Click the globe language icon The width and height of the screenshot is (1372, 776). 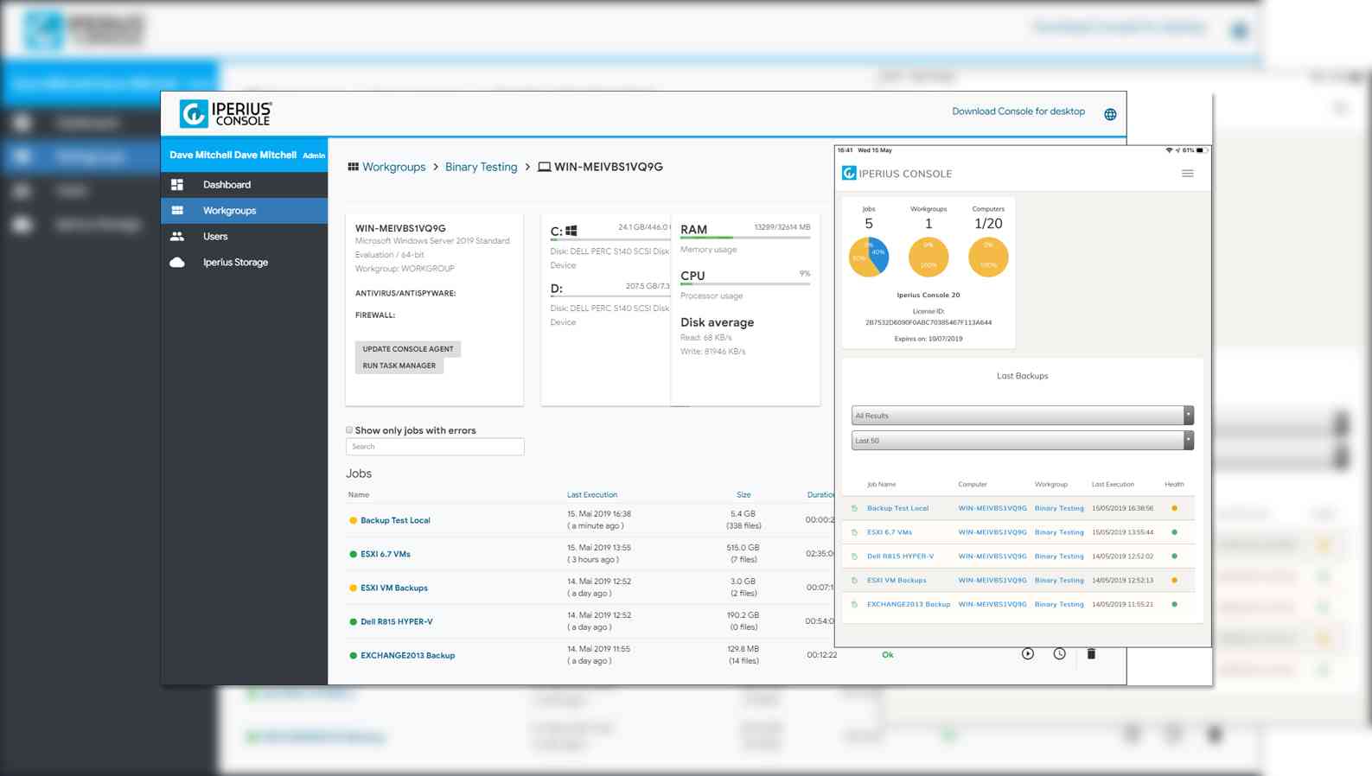pyautogui.click(x=1110, y=115)
